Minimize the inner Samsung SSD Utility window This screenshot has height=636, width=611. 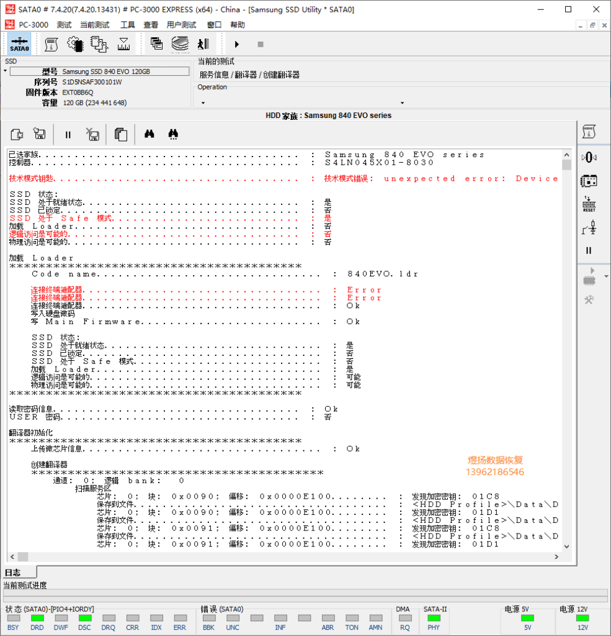[x=581, y=25]
